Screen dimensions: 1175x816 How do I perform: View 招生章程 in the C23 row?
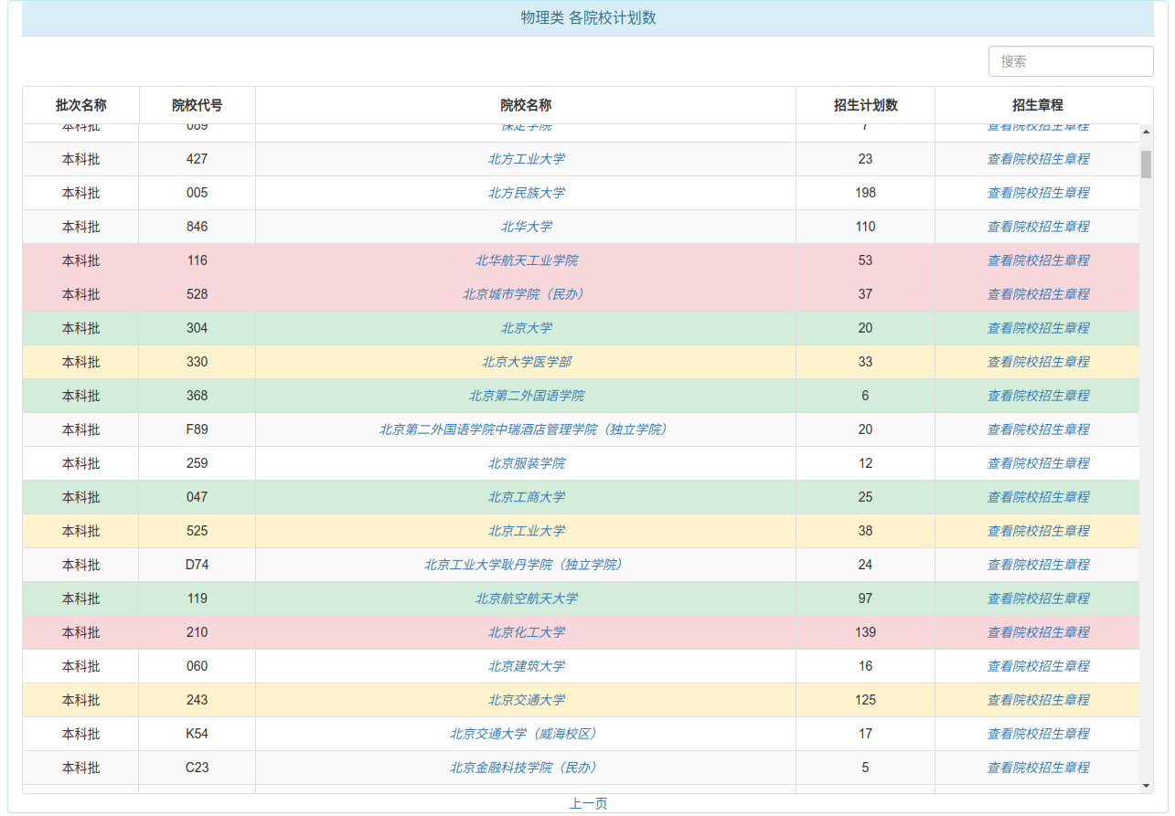tap(1038, 768)
